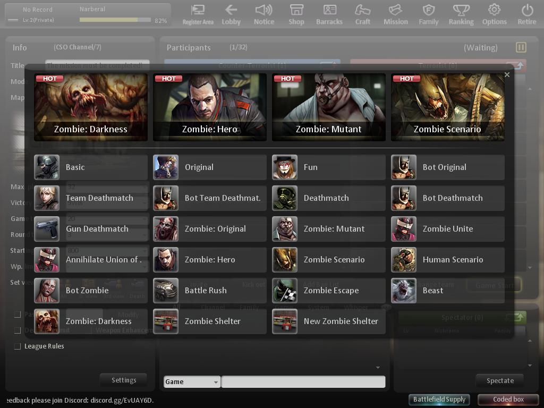544x408 pixels.
Task: Toggle the League Rules checkbox
Action: tap(18, 346)
